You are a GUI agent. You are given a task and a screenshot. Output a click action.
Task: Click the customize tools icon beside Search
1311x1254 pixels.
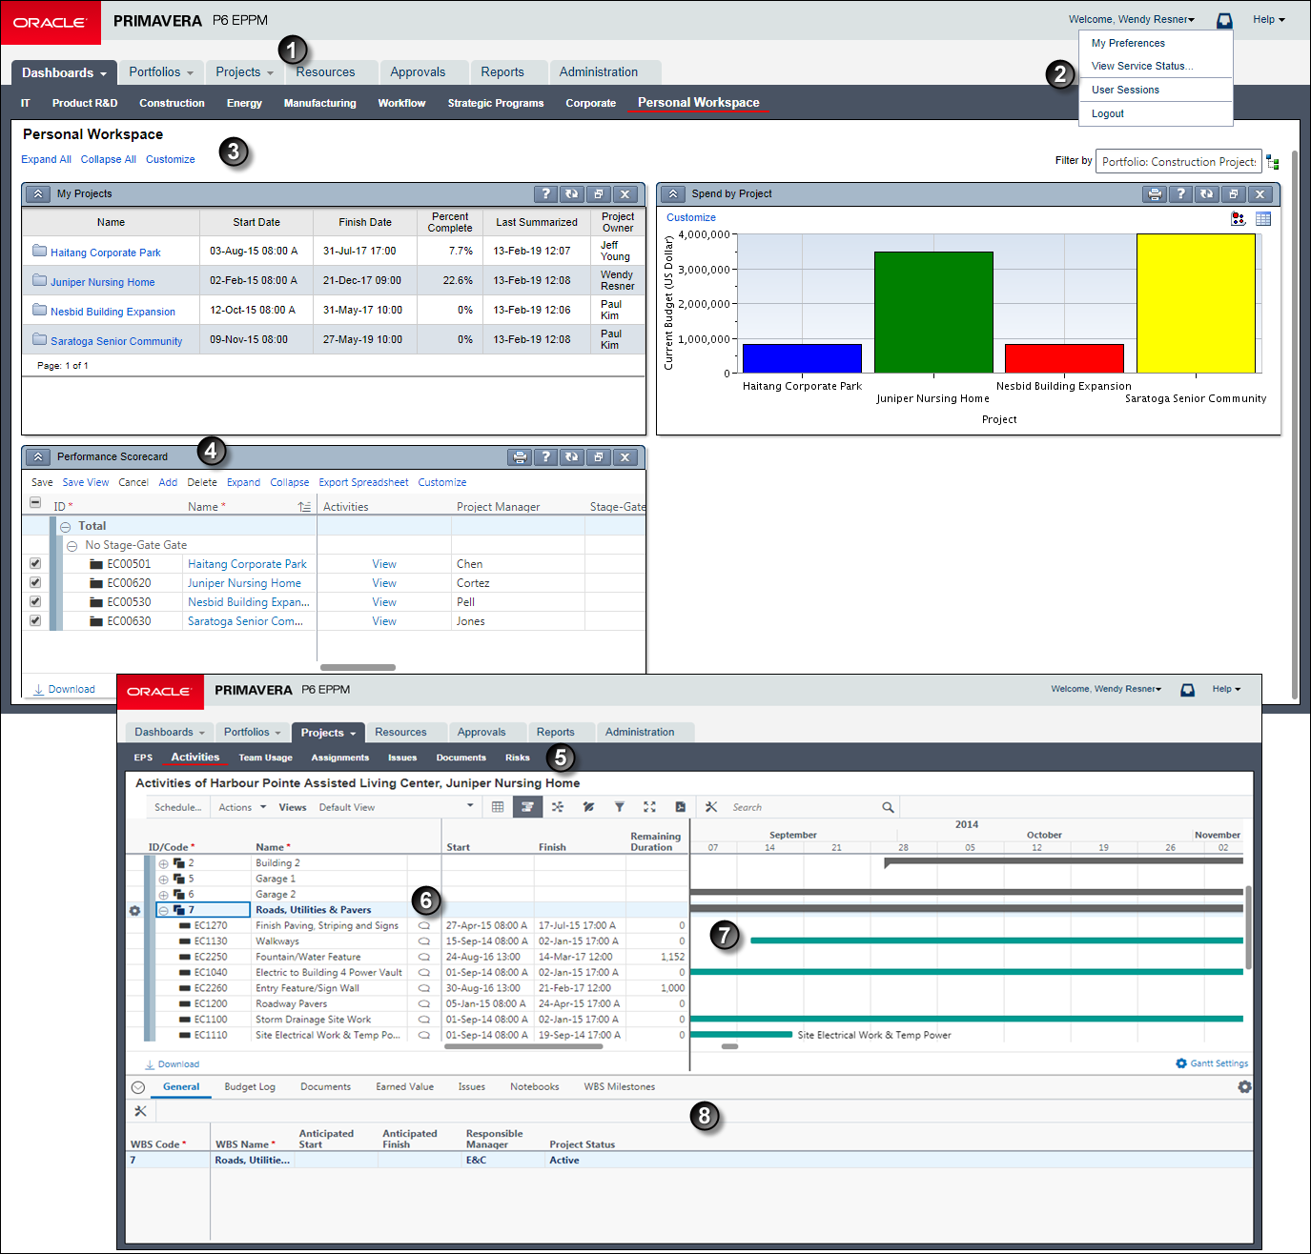[x=711, y=807]
